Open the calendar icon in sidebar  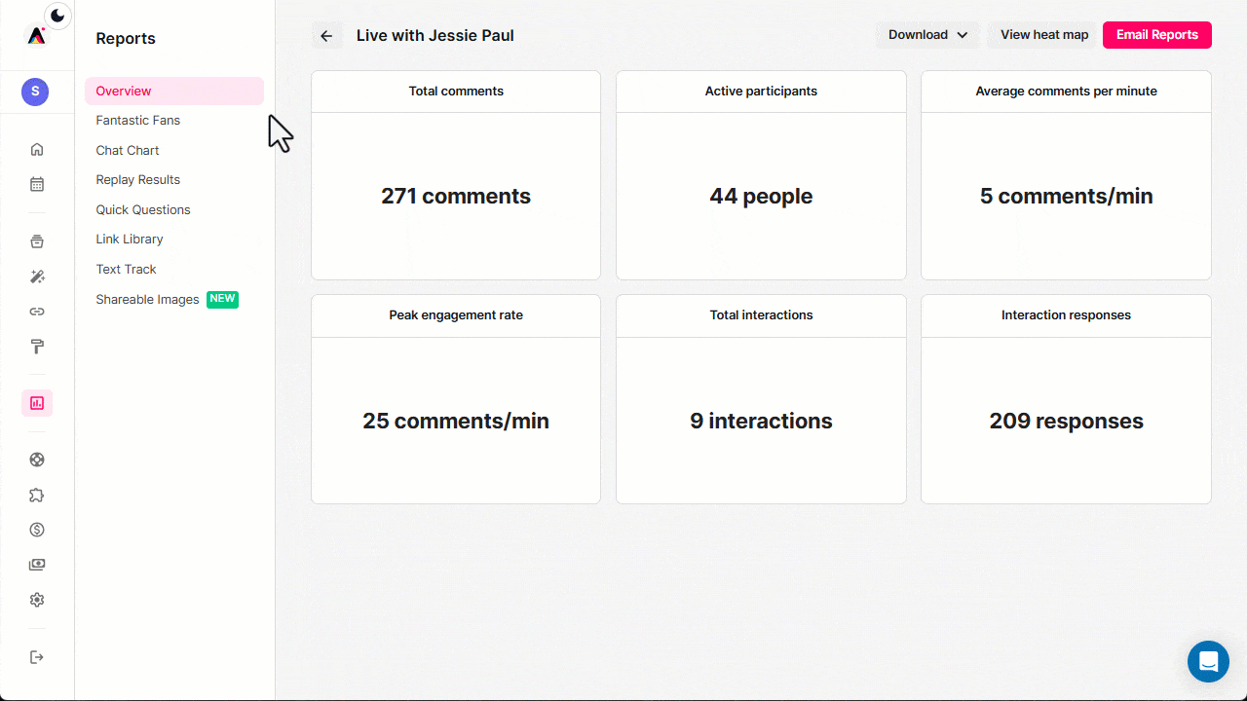(x=37, y=184)
